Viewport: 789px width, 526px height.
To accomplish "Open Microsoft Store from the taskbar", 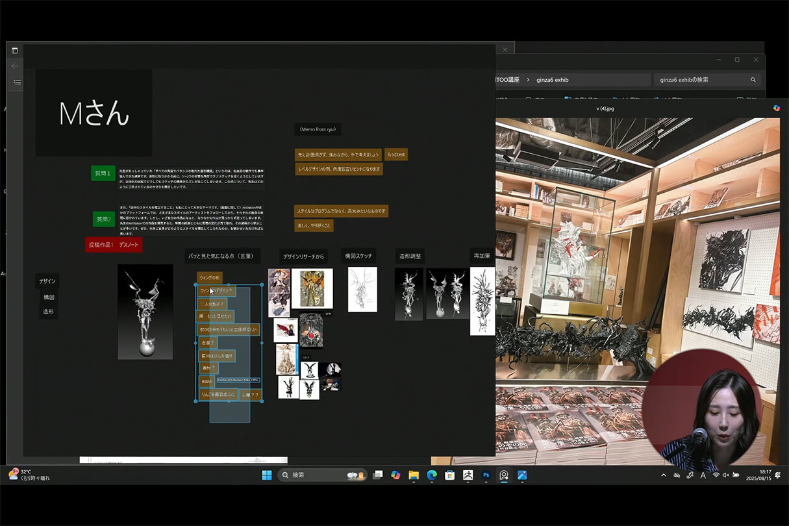I will tap(449, 475).
